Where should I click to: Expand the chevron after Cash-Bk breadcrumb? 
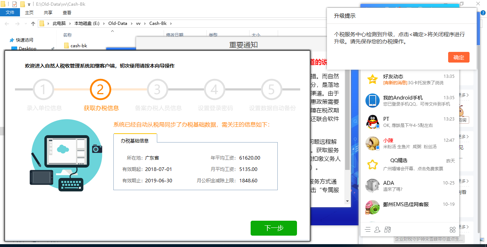point(171,24)
